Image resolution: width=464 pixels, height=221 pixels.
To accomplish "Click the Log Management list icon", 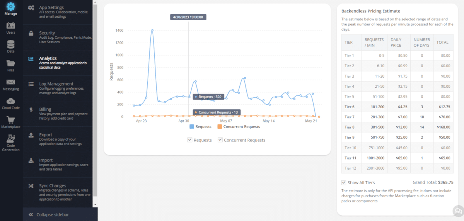I will pyautogui.click(x=31, y=84).
